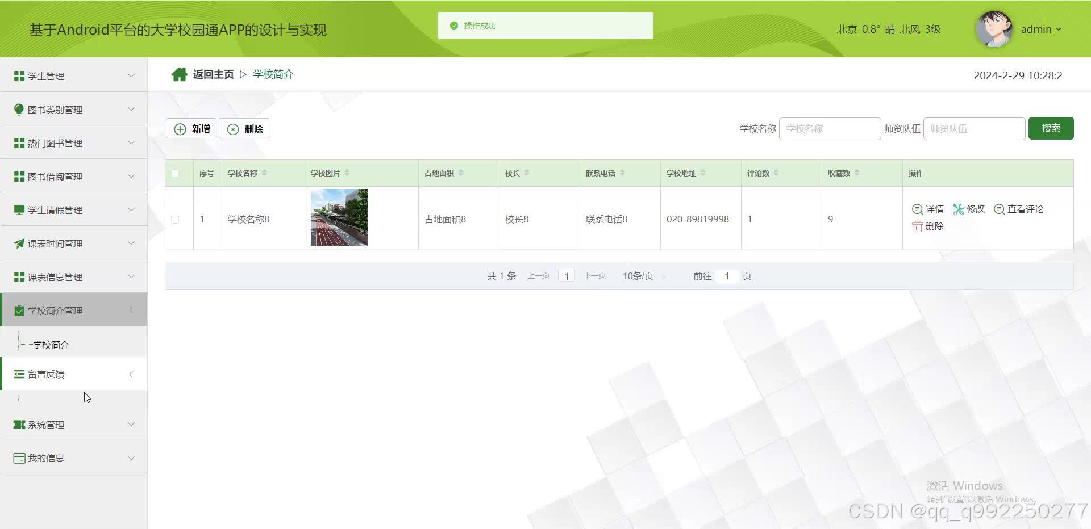
Task: Click the 学生管理 grid icon
Action: click(19, 76)
